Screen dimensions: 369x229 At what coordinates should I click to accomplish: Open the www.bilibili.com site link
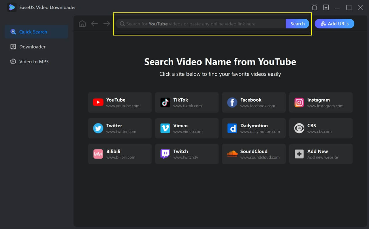pyautogui.click(x=121, y=157)
